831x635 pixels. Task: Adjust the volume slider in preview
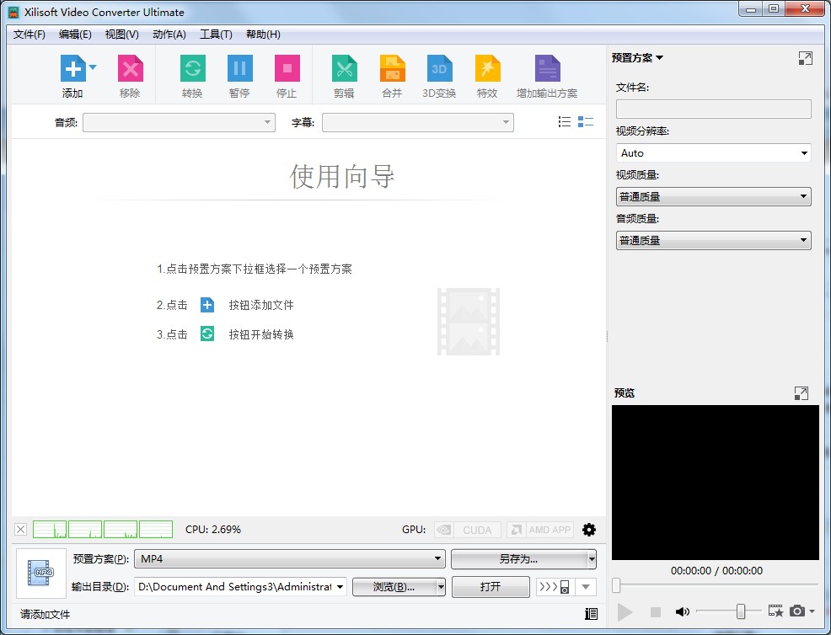(740, 612)
